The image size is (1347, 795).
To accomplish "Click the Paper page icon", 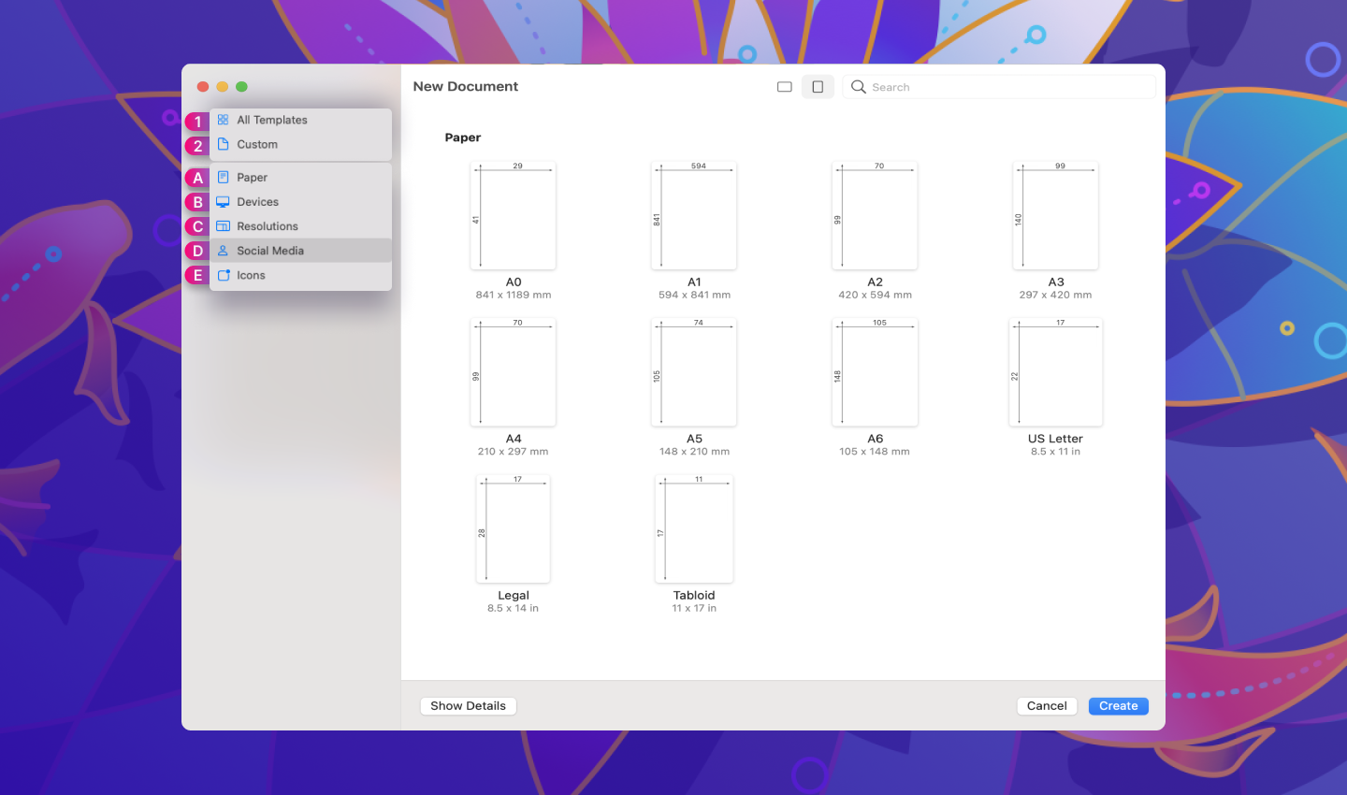I will click(223, 177).
